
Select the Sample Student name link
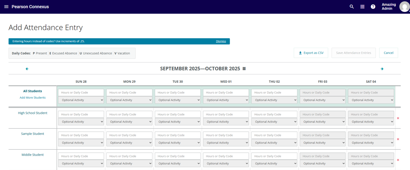tap(33, 134)
